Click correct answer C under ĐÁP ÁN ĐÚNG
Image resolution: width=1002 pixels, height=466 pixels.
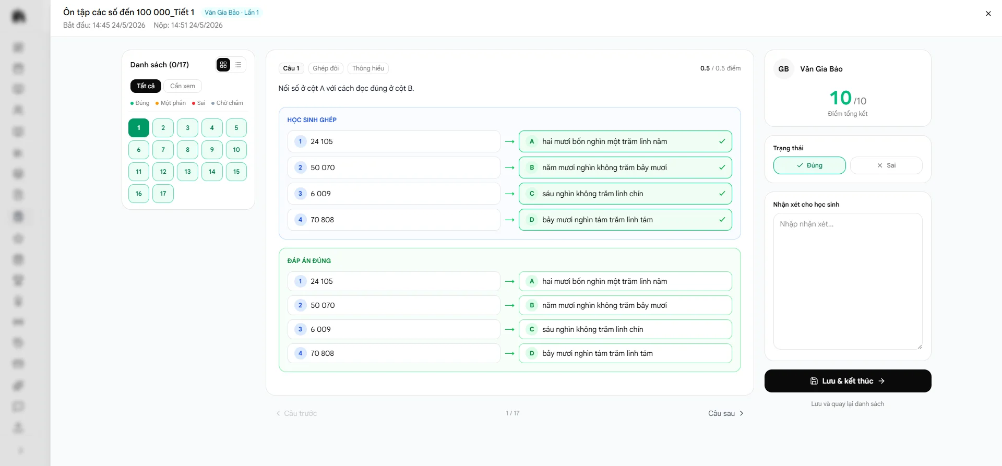click(x=625, y=329)
